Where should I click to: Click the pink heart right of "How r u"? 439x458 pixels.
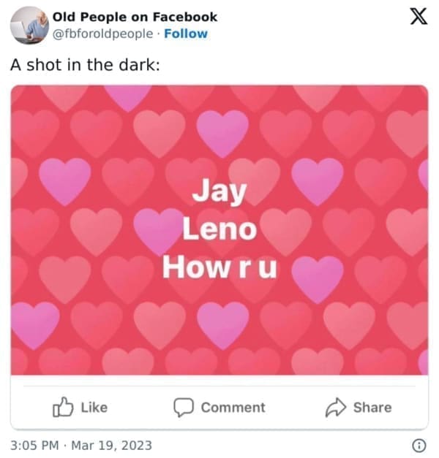(x=318, y=277)
